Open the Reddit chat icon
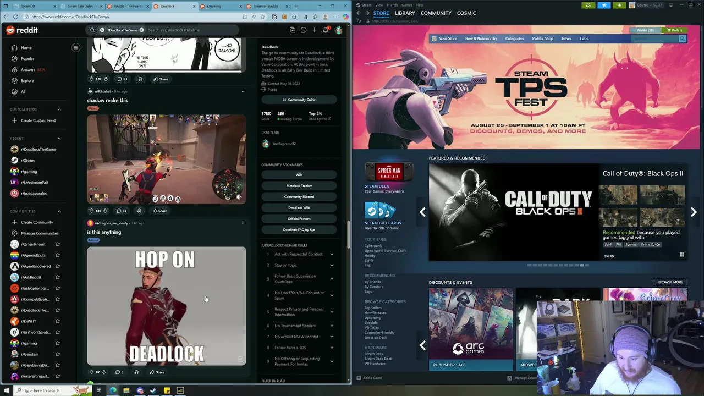Viewport: 704px width, 396px height. 303,30
